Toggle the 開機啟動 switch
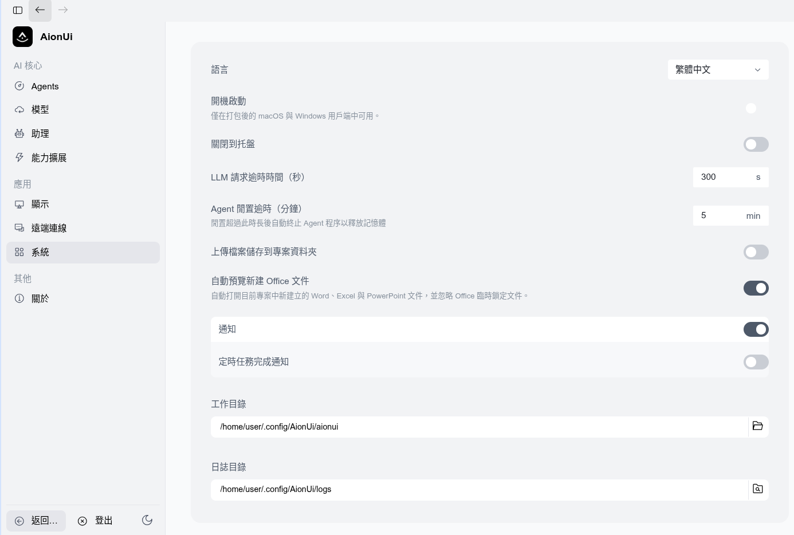The height and width of the screenshot is (535, 794). [756, 108]
